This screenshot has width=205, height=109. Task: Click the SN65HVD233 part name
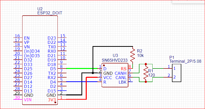[115, 60]
